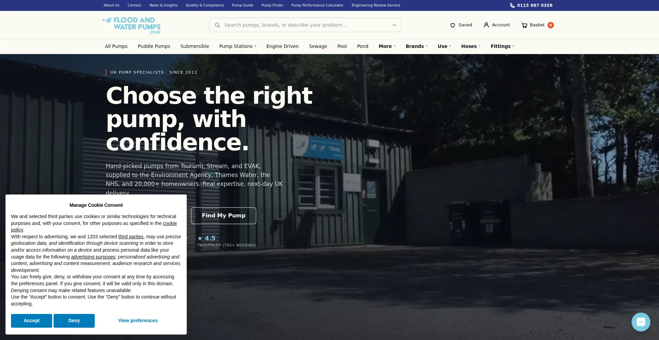Screen dimensions: 659x340
Task: Click the Trustpilot 4.5 star rating
Action: point(207,238)
